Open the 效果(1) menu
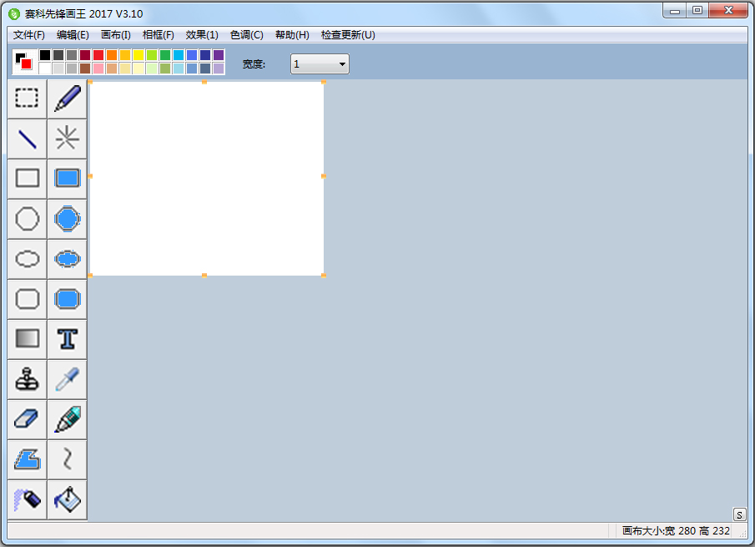755x547 pixels. tap(202, 35)
